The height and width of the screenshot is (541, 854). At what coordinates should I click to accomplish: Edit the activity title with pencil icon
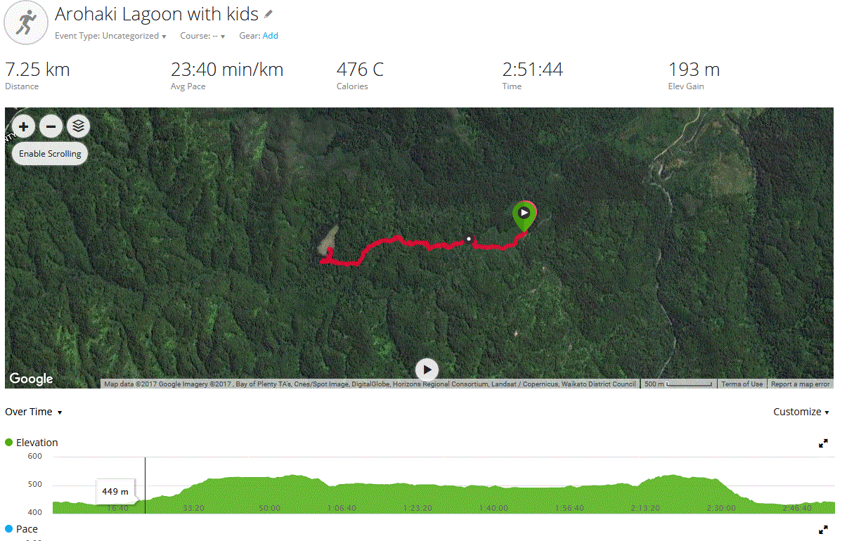pos(269,14)
